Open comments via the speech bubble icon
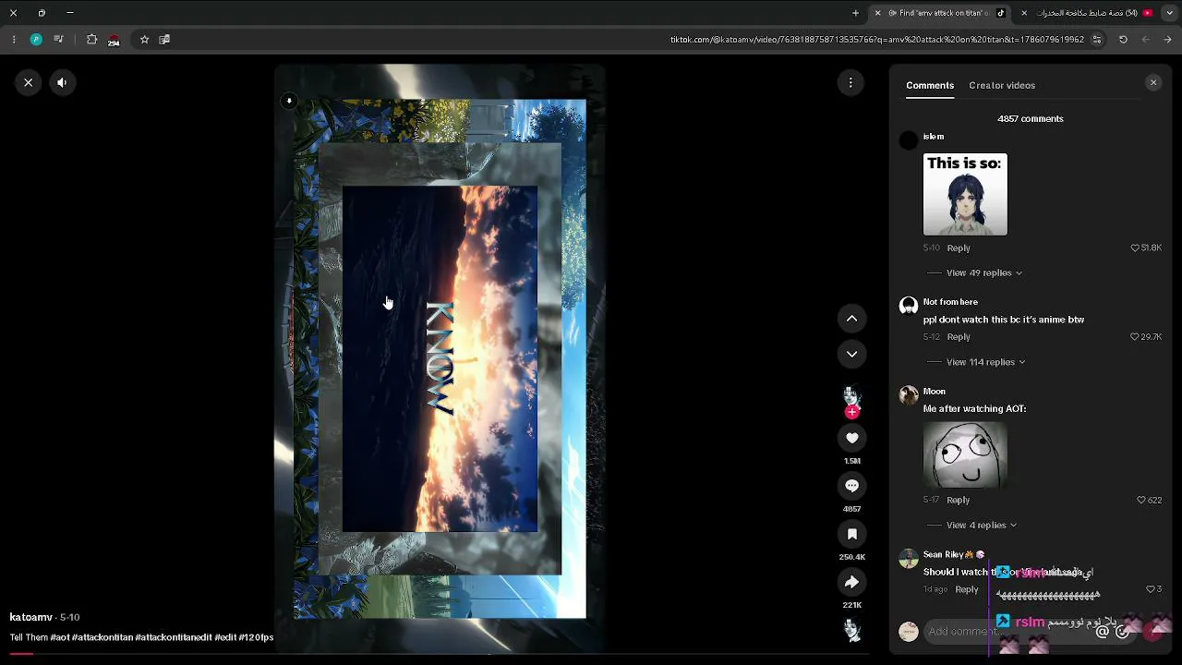Image resolution: width=1182 pixels, height=665 pixels. point(851,486)
